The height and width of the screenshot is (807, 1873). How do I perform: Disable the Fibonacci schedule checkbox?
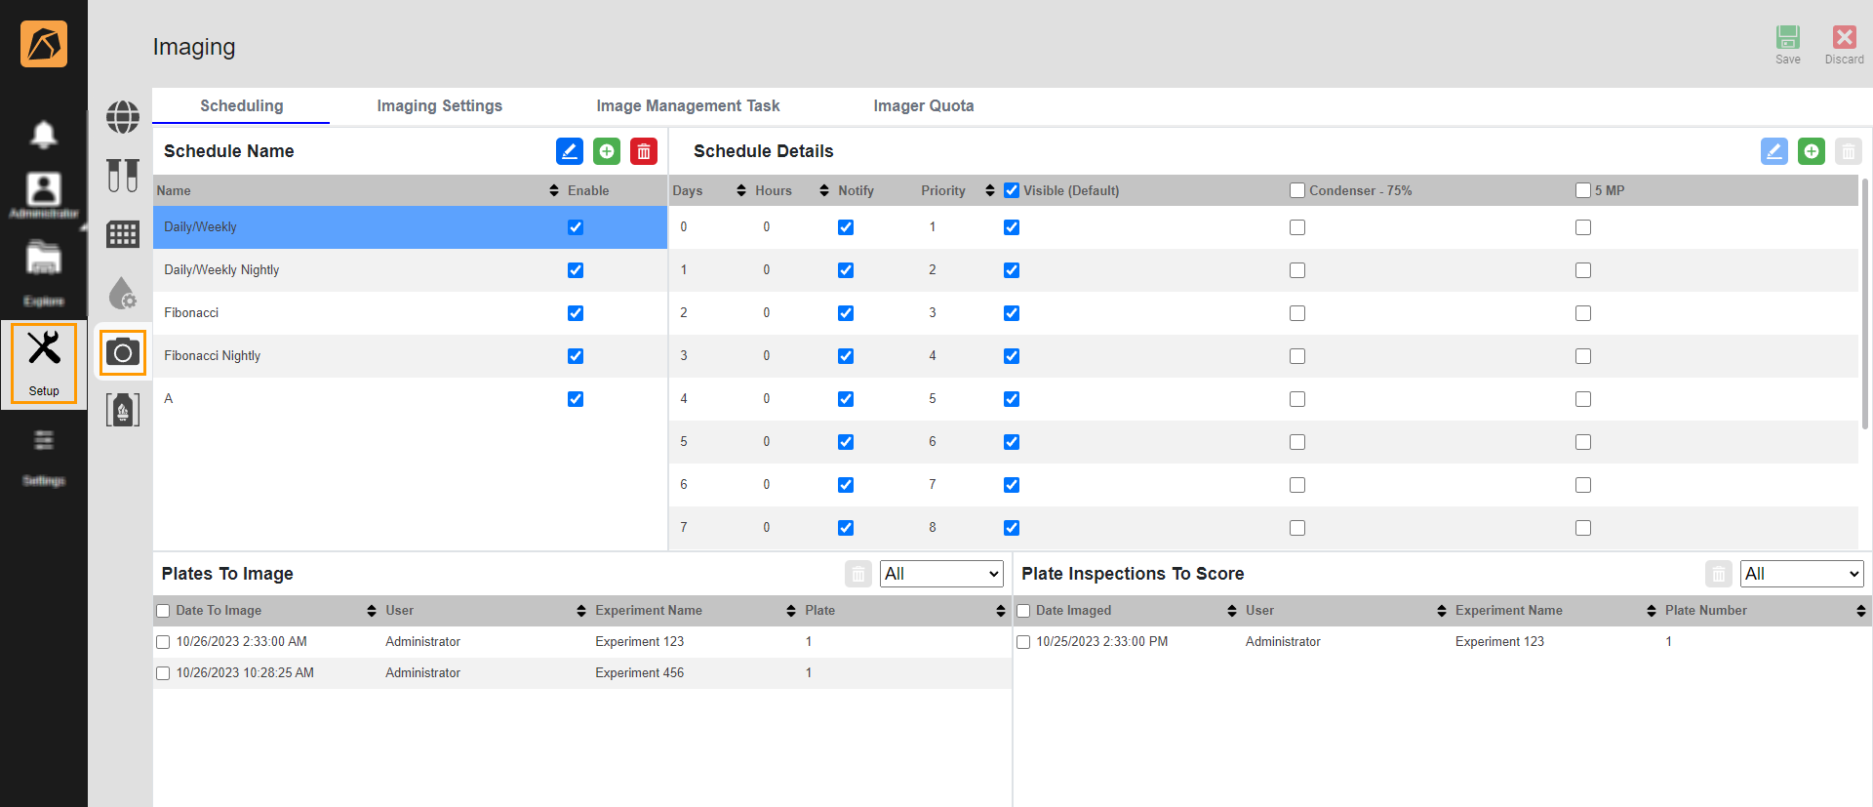(x=576, y=313)
